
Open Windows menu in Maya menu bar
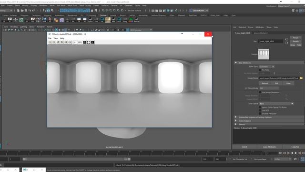tap(43, 5)
